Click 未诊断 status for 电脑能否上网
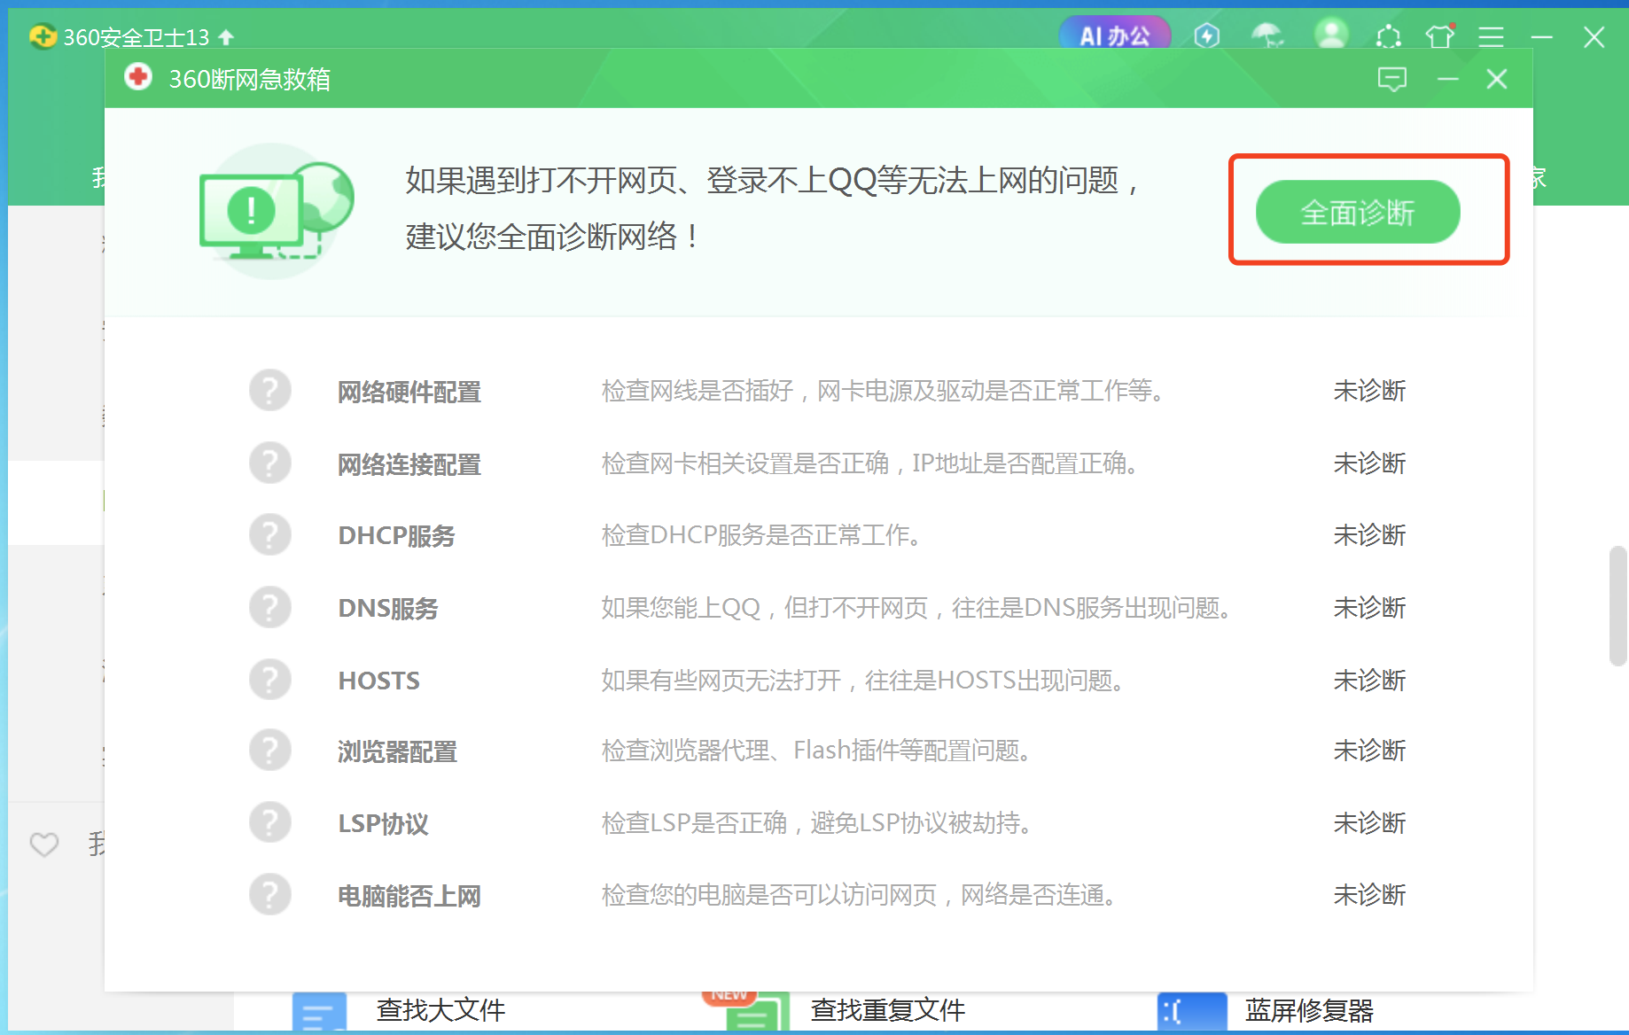 tap(1369, 895)
